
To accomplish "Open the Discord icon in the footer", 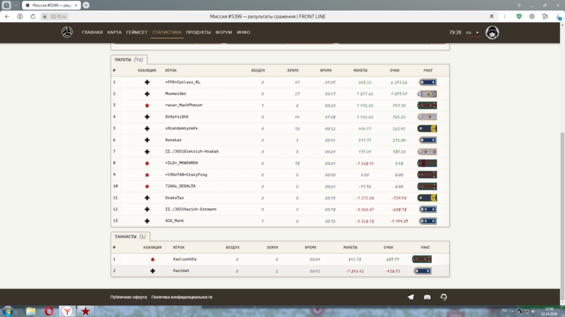I will point(427,297).
